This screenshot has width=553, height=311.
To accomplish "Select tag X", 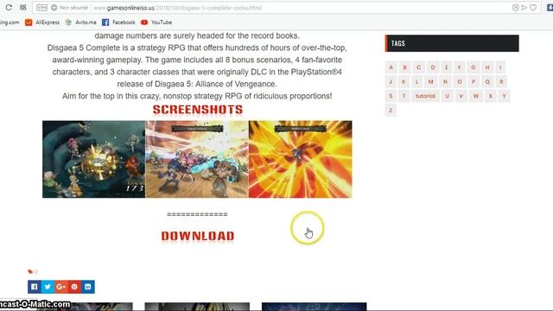I will point(490,96).
